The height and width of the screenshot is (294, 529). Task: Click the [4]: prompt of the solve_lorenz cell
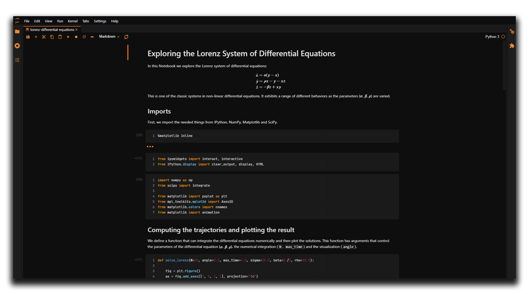point(138,260)
